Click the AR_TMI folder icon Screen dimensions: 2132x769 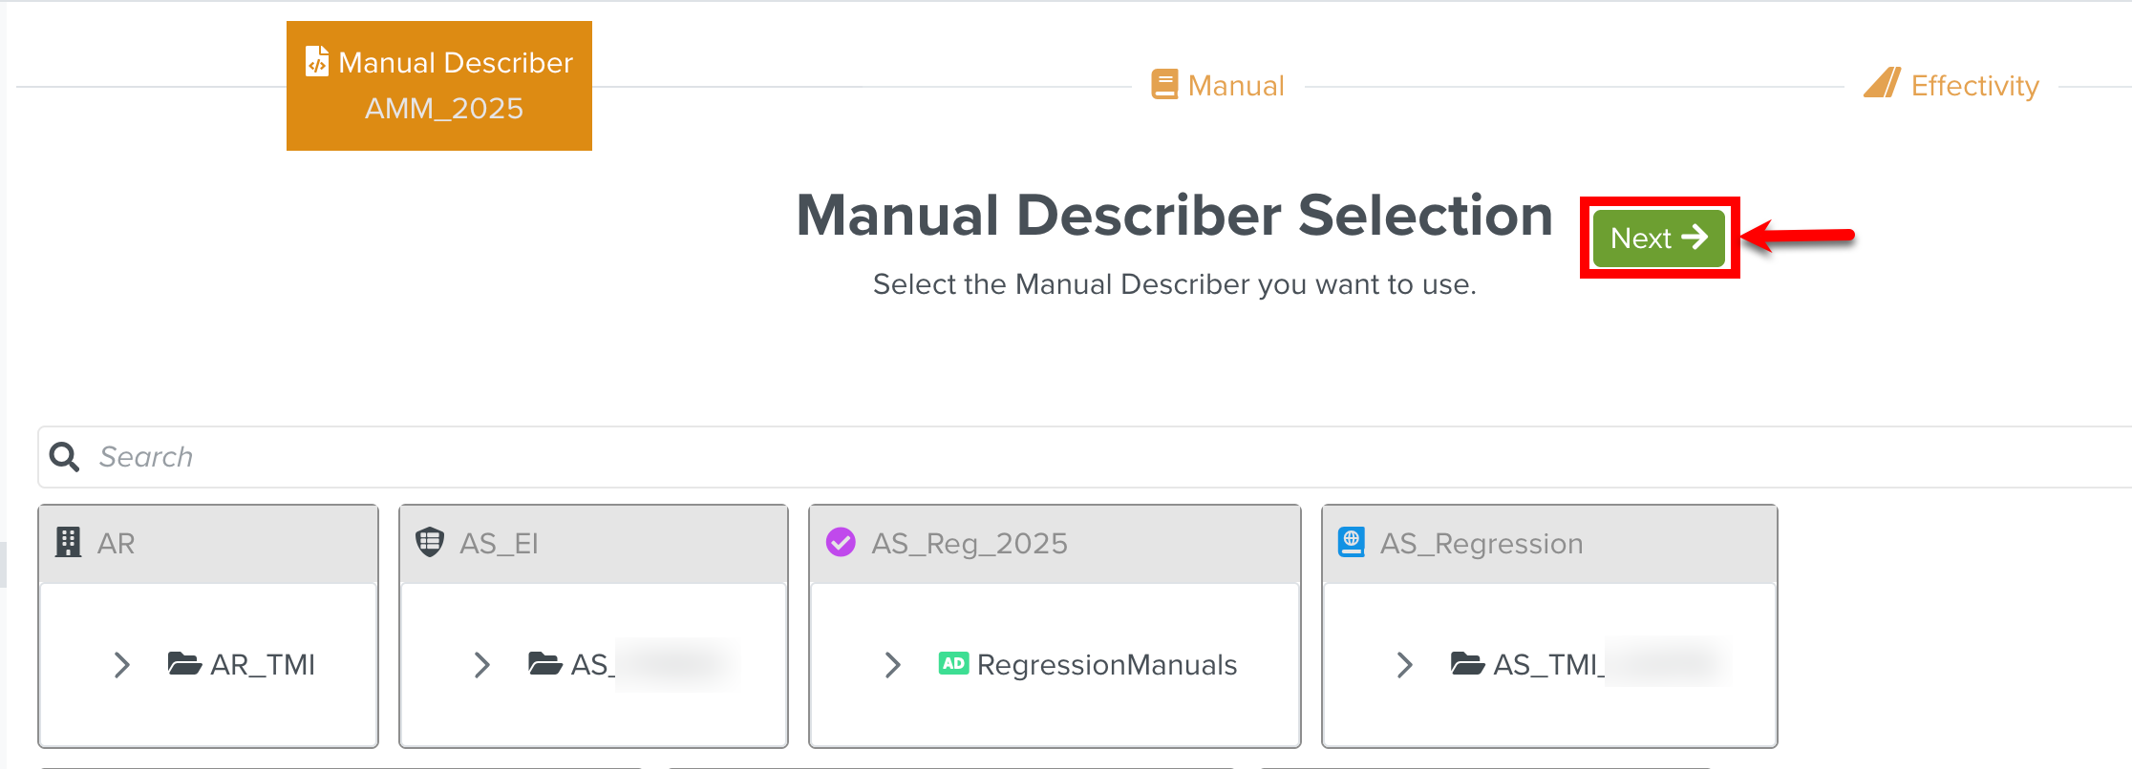[x=184, y=664]
